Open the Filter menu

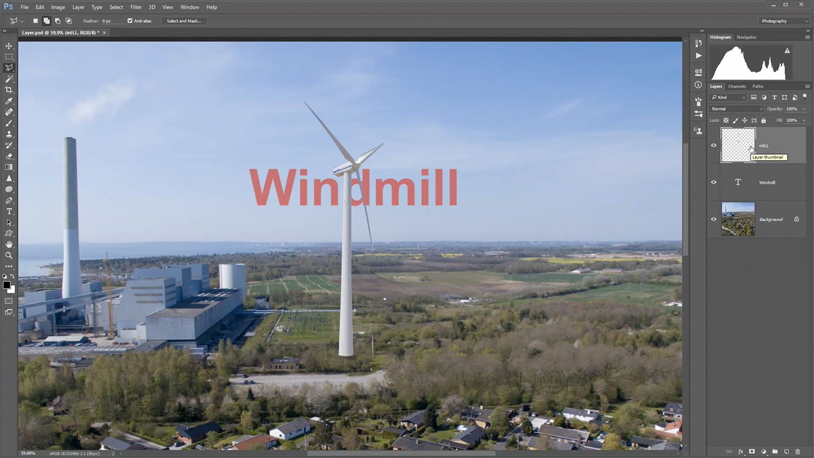coord(136,7)
